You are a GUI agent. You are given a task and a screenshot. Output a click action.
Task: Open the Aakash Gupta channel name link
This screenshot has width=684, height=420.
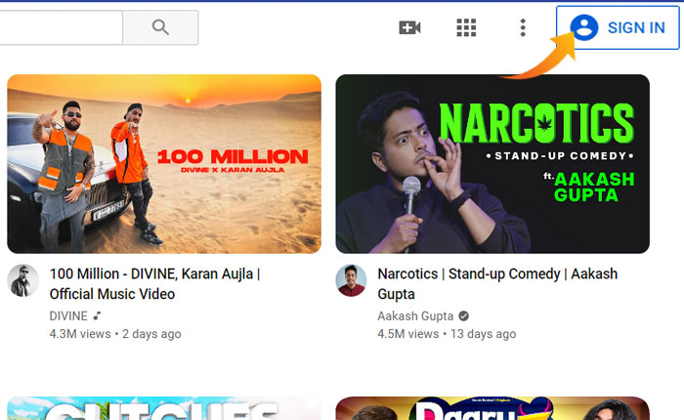(x=415, y=315)
